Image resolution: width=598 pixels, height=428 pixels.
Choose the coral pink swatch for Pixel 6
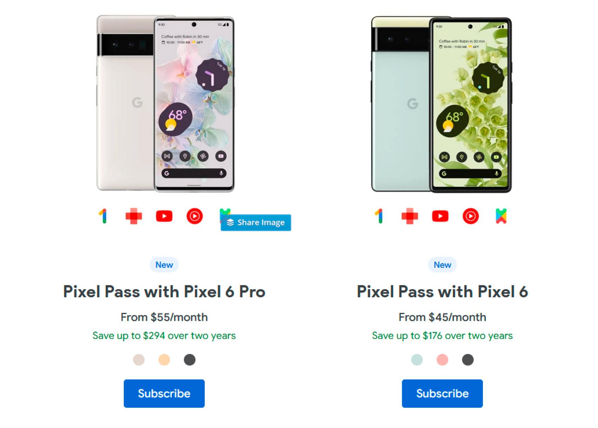click(442, 360)
